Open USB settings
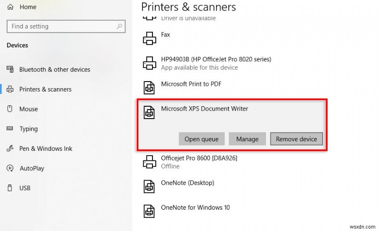This screenshot has height=231, width=380. pos(25,188)
